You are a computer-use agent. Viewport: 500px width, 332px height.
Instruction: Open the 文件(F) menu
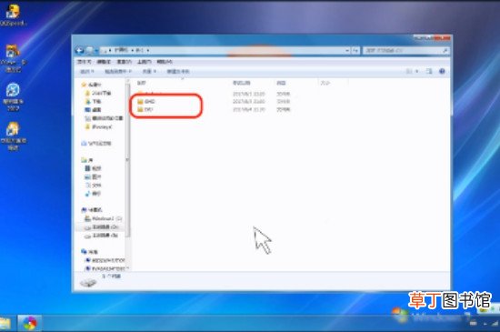click(x=84, y=62)
